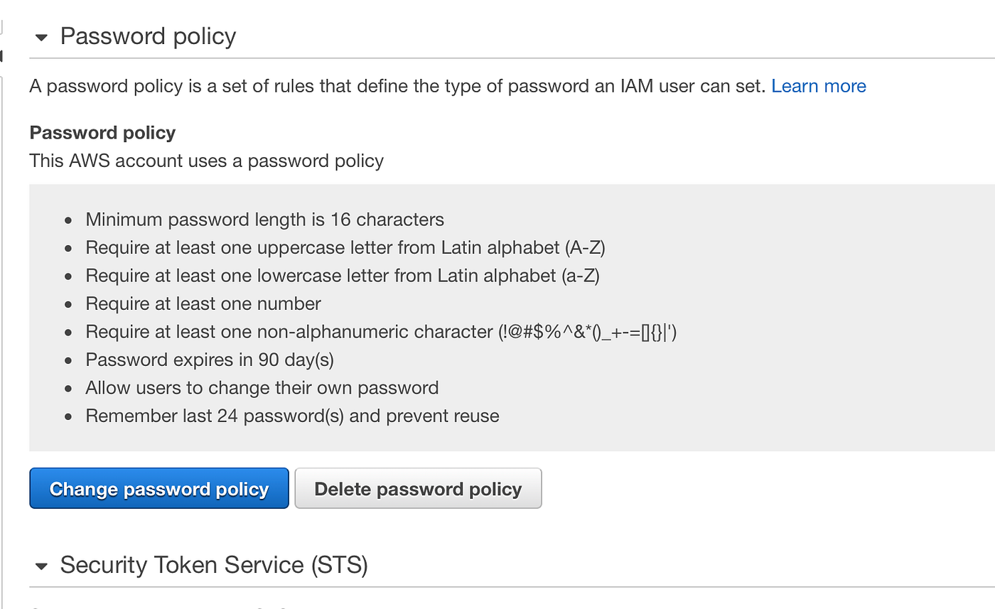Click the Security Token Service (STS) heading
This screenshot has width=995, height=609.
pyautogui.click(x=213, y=565)
